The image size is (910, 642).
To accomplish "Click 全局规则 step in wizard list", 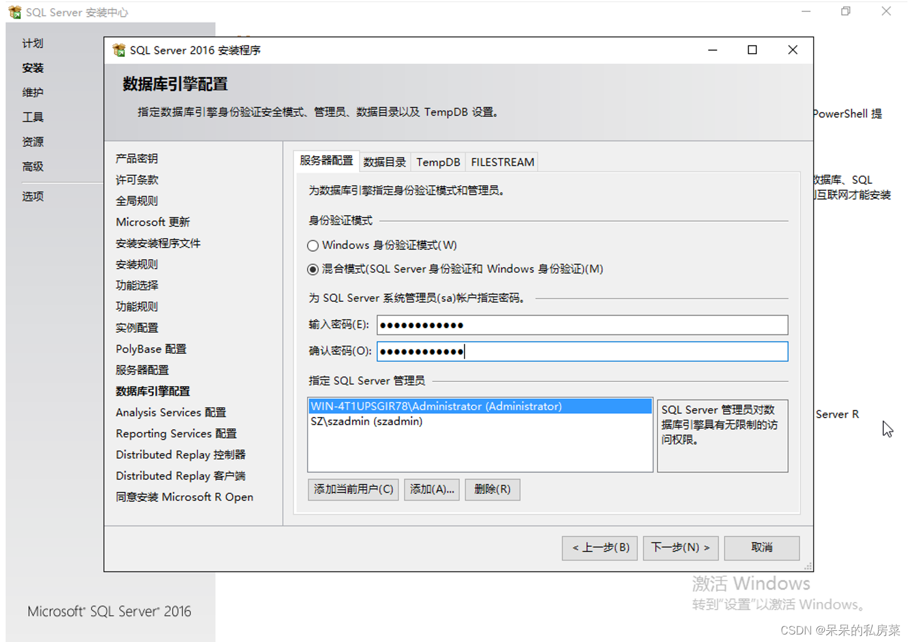I will pyautogui.click(x=136, y=201).
